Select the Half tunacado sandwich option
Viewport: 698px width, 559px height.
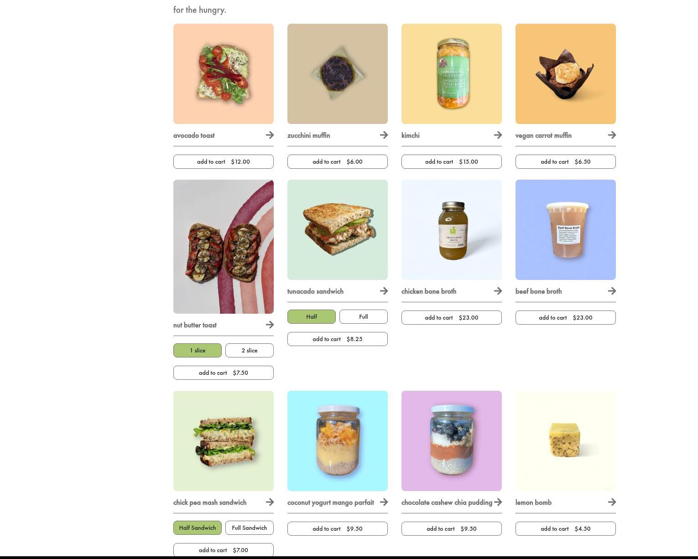(312, 316)
